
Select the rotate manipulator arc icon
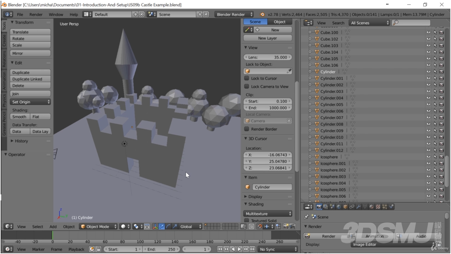[168, 227]
